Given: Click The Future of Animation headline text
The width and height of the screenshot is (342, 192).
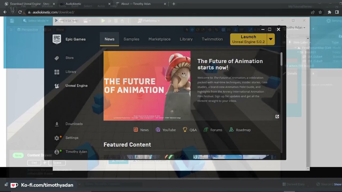Looking at the screenshot, I should click(x=230, y=64).
